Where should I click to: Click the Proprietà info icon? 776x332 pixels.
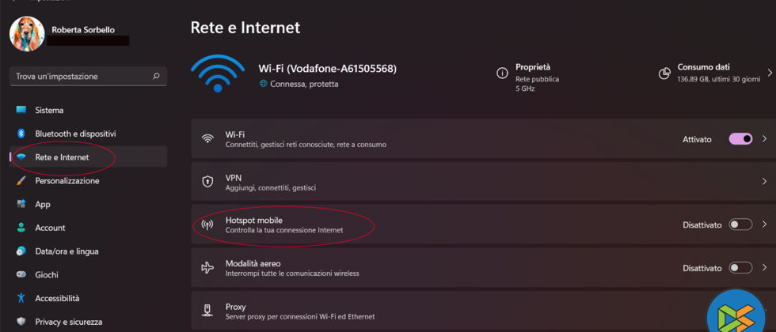click(x=502, y=73)
